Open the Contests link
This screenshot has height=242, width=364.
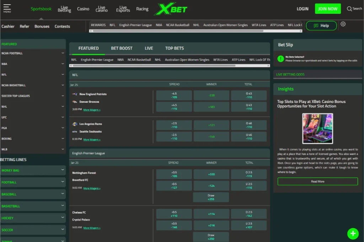tap(62, 26)
